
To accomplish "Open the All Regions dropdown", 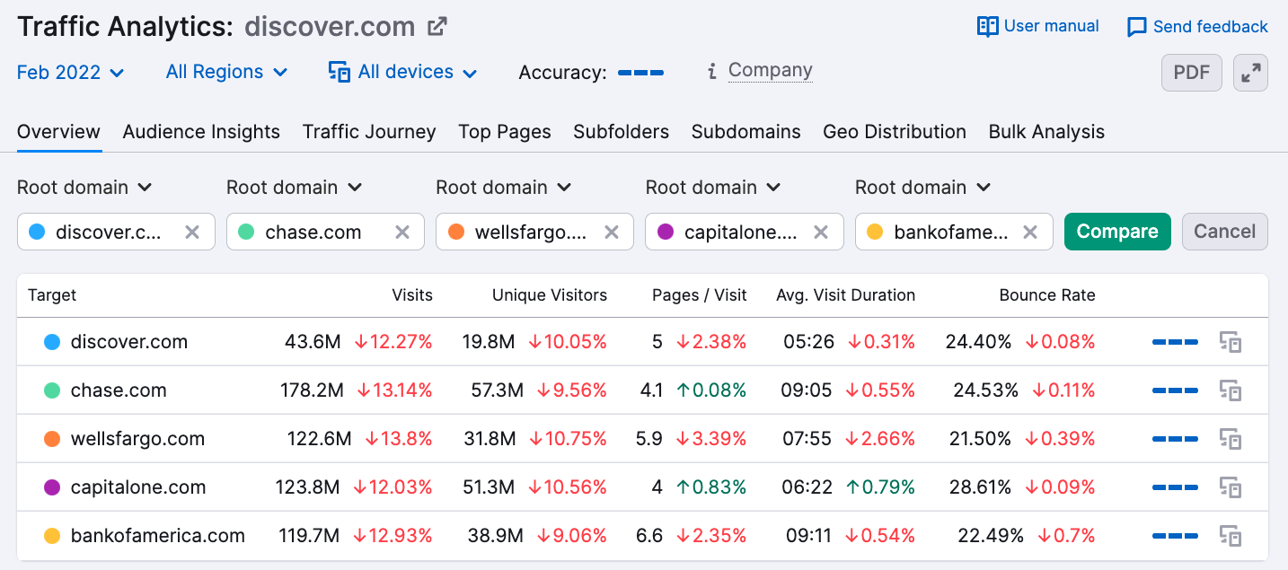I will click(226, 72).
